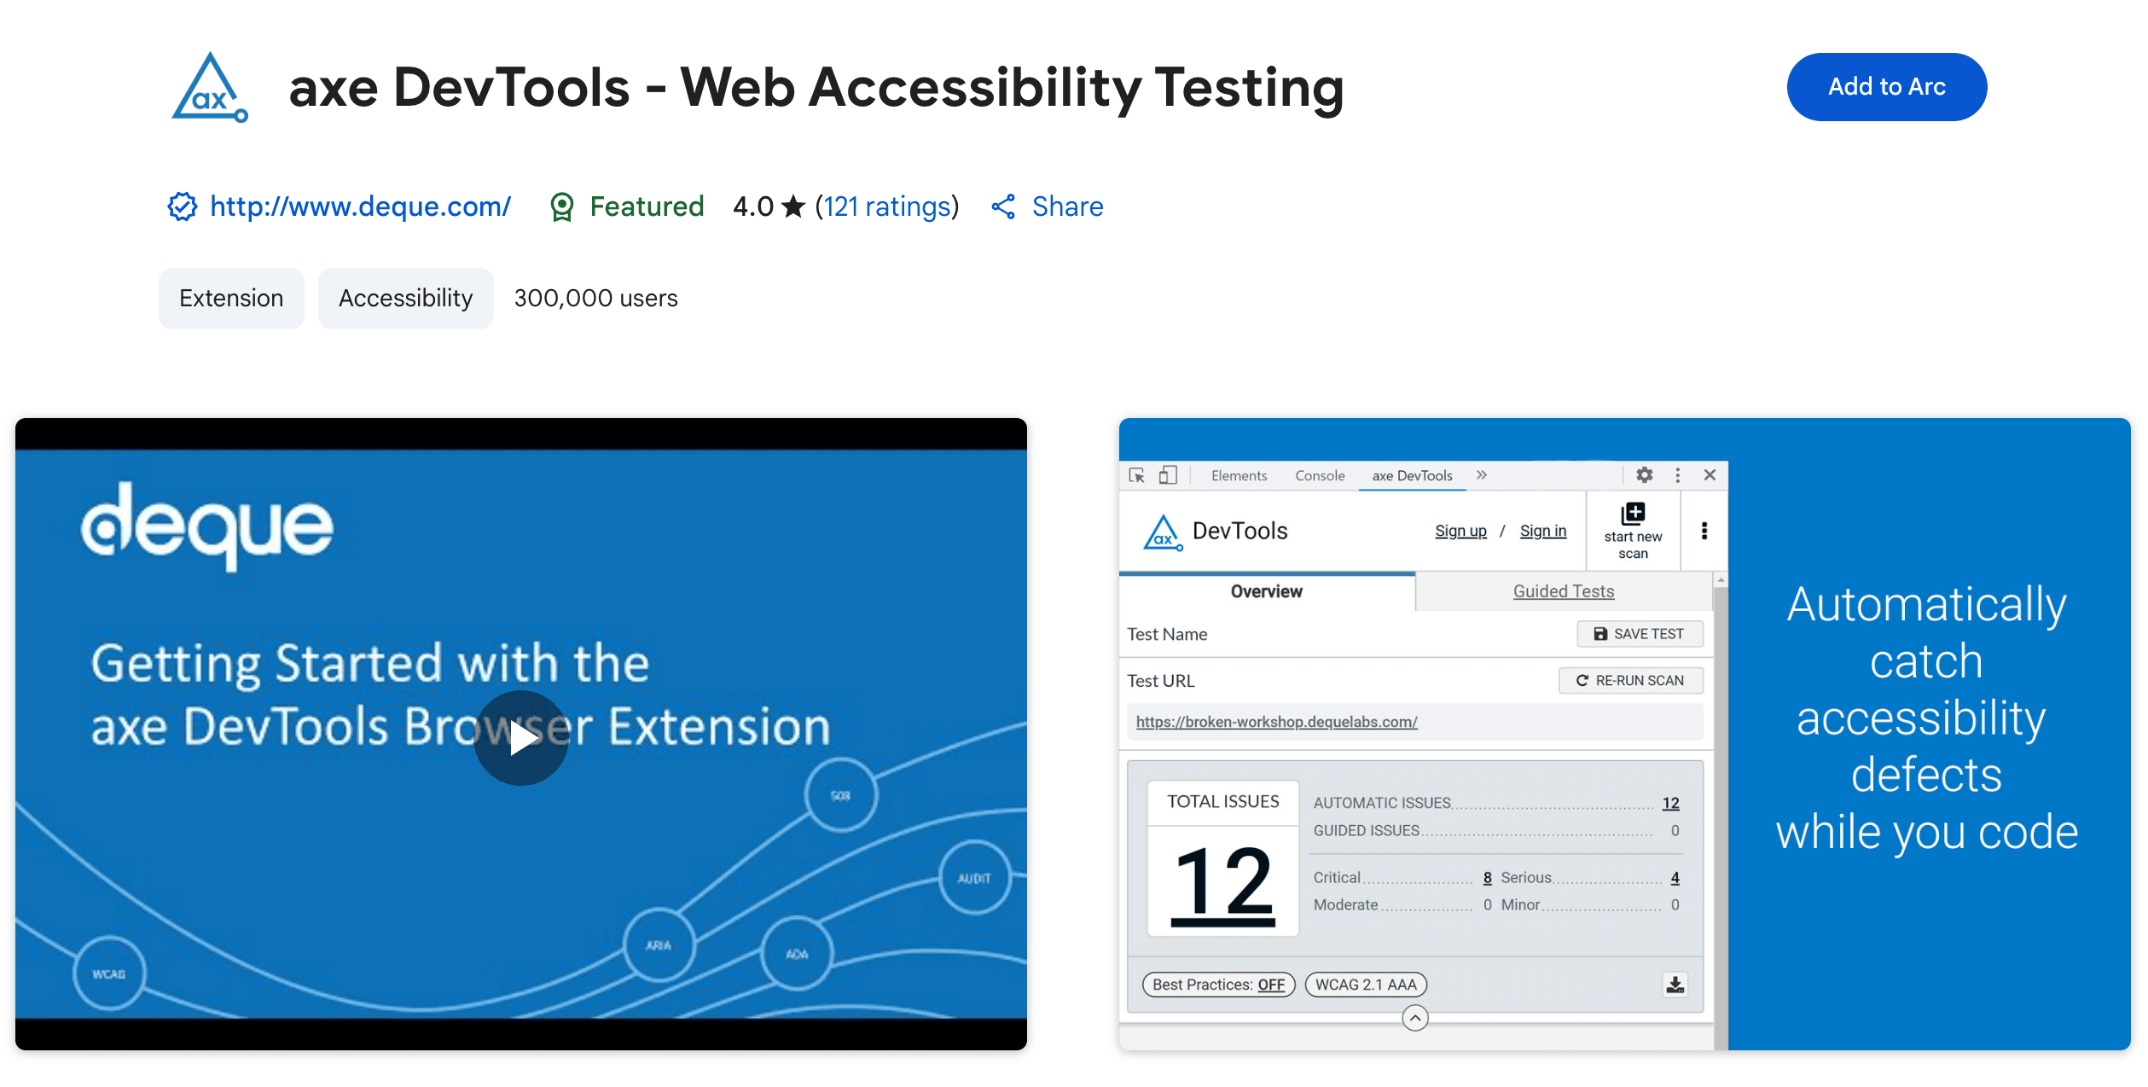2148x1087 pixels.
Task: Expand more DevTools tabs chevron
Action: [x=1482, y=475]
